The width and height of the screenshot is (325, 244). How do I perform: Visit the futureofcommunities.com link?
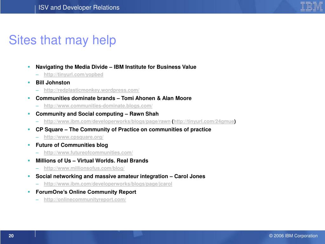point(88,152)
